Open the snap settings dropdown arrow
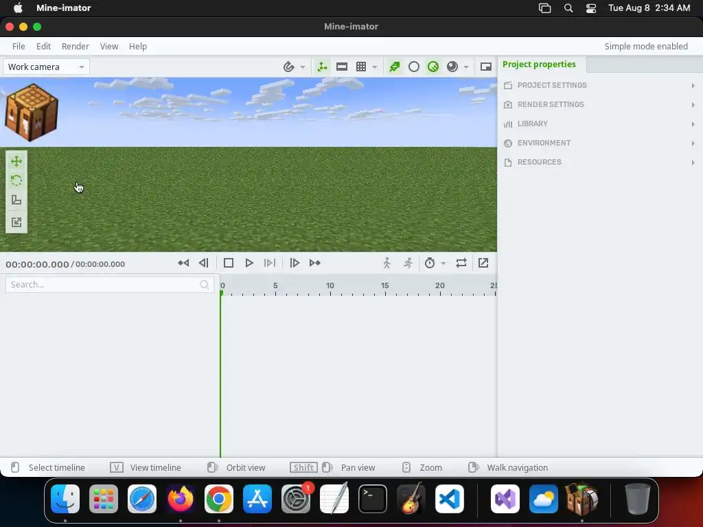This screenshot has width=703, height=527. [303, 67]
